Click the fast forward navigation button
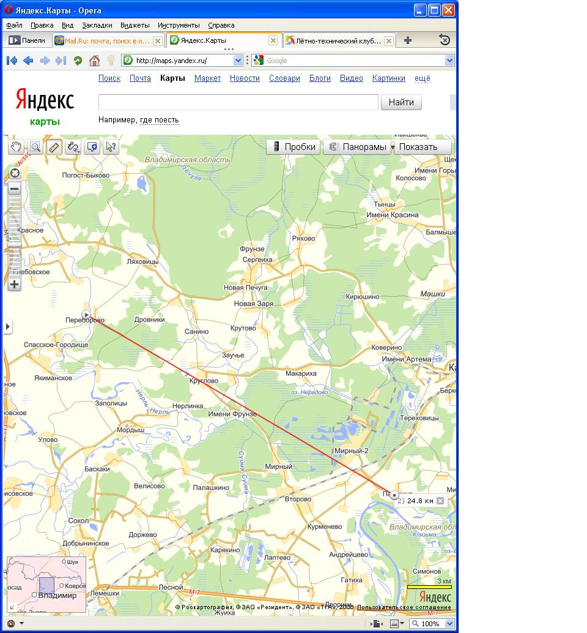Image resolution: width=587 pixels, height=633 pixels. click(x=61, y=61)
